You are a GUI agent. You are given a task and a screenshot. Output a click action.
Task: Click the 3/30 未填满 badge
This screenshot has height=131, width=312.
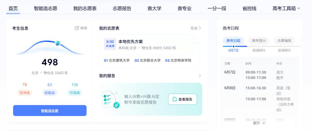[x=110, y=44]
